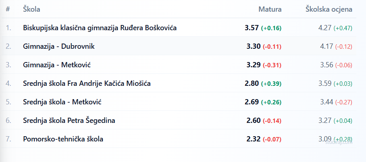The image size is (366, 162).
Task: Click the 2.80 Matura score value
Action: point(252,83)
